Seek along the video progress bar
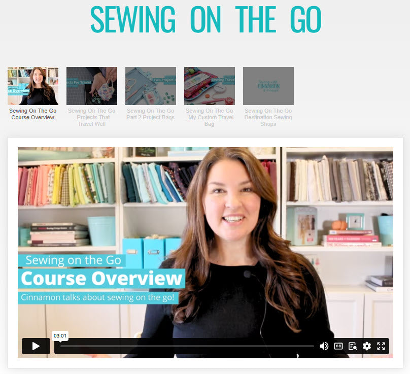This screenshot has height=374, width=410. pyautogui.click(x=187, y=346)
